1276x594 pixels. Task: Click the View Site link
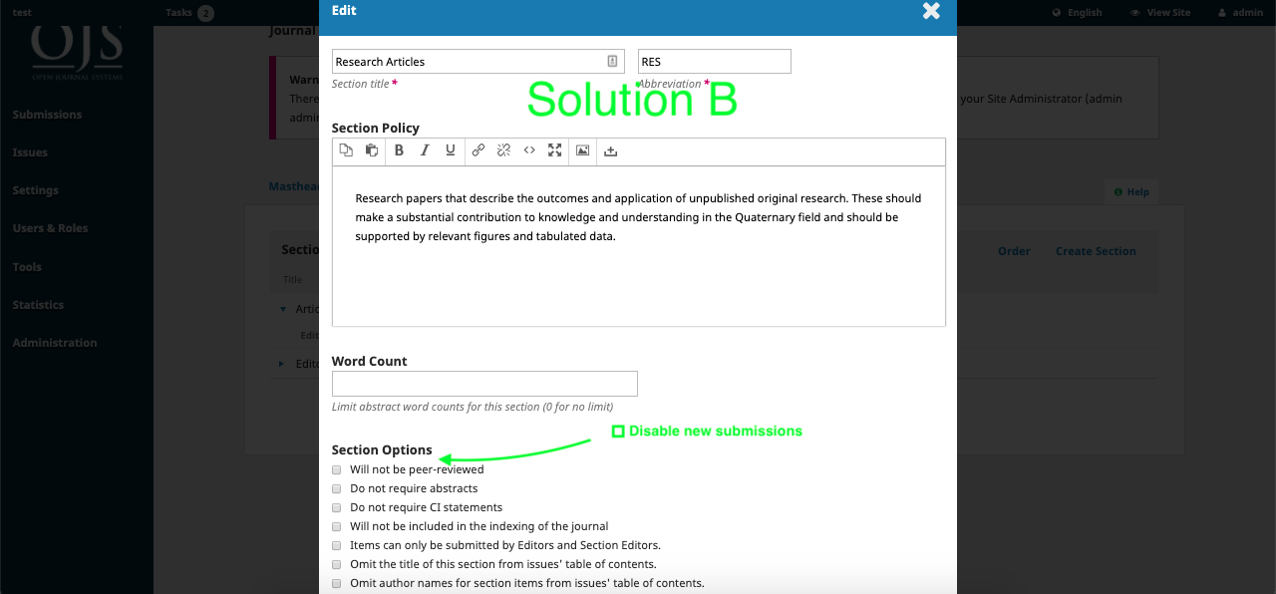1160,12
